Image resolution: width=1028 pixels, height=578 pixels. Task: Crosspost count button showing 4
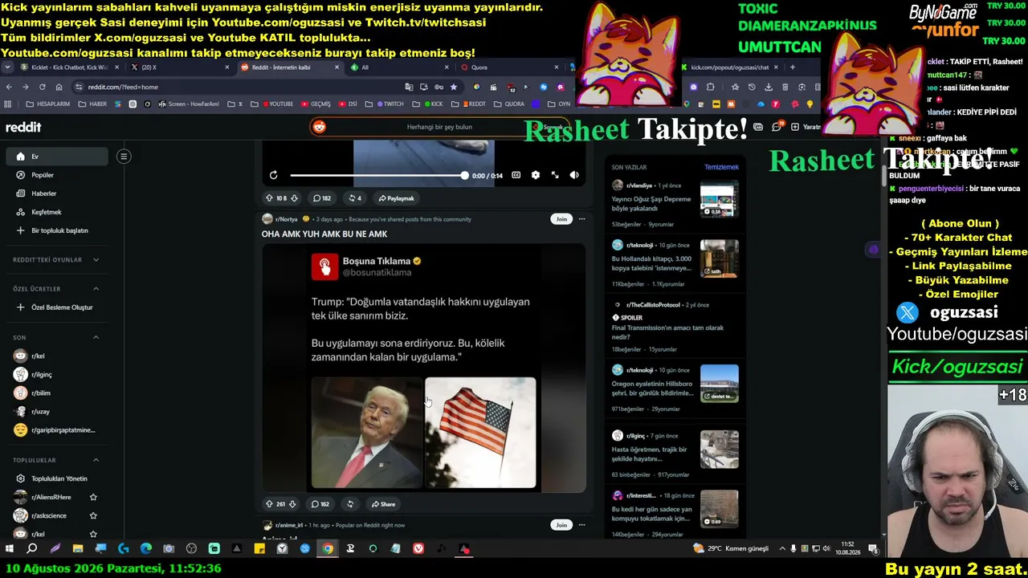tap(354, 198)
